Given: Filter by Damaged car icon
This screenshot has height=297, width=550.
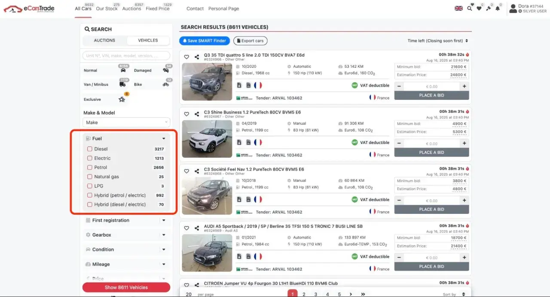Looking at the screenshot, I should click(166, 70).
